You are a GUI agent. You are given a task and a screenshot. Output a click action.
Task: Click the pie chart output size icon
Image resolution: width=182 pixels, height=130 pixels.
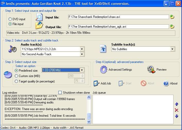click(x=8, y=75)
